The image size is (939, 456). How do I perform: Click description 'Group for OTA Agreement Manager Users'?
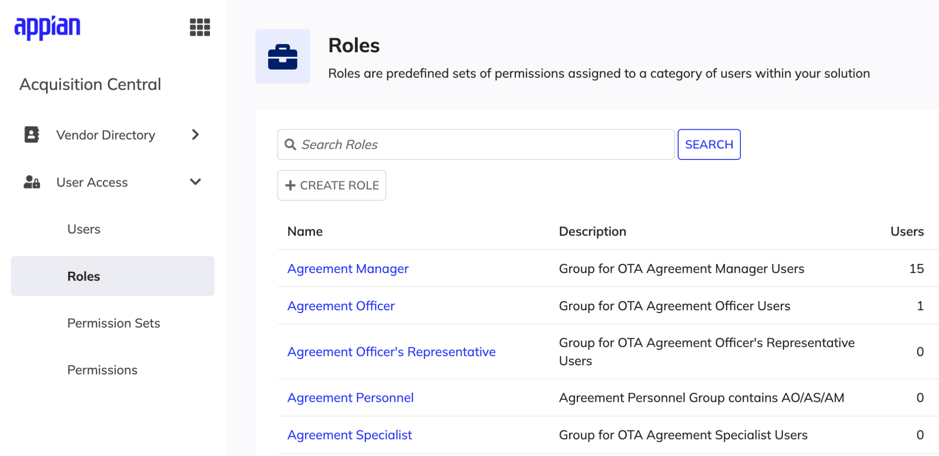[x=682, y=269]
